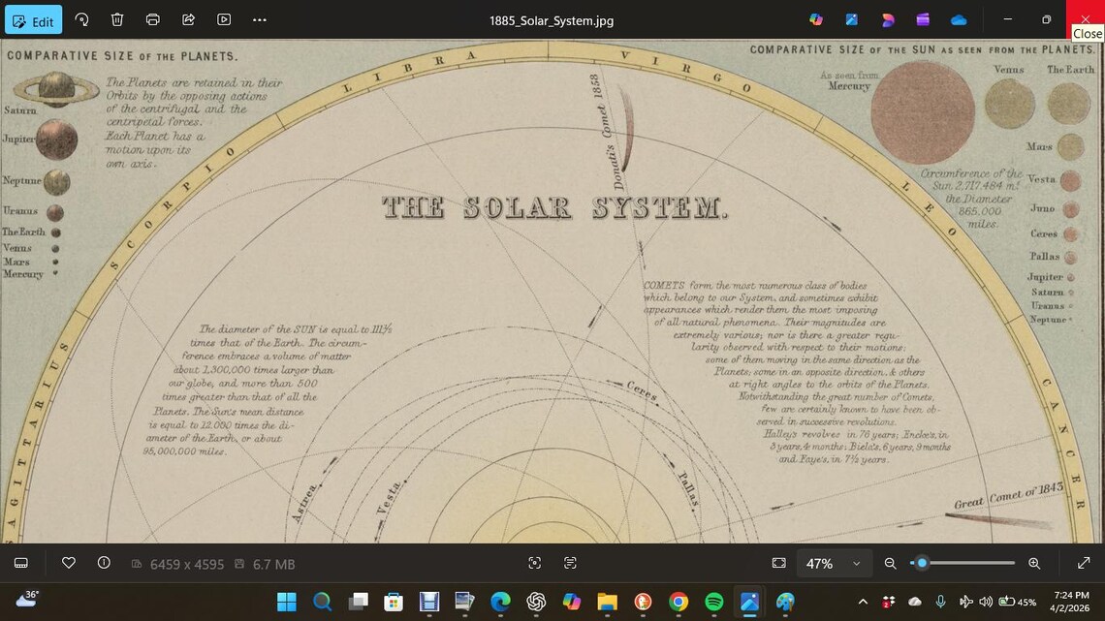The height and width of the screenshot is (621, 1105).
Task: Start visual search with the focus-frame icon
Action: point(535,563)
